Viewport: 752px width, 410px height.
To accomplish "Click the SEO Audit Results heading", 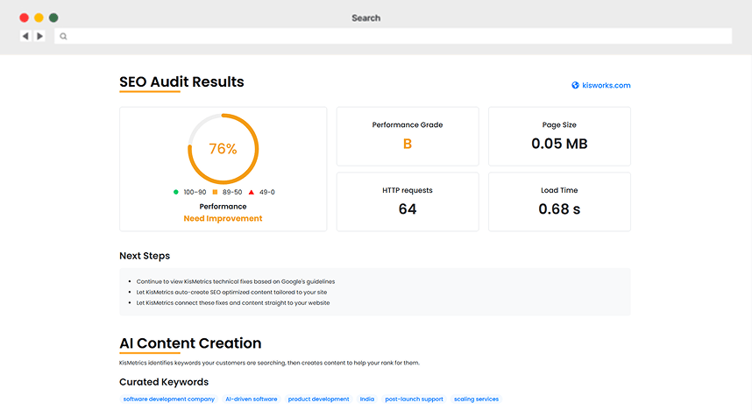I will tap(181, 82).
